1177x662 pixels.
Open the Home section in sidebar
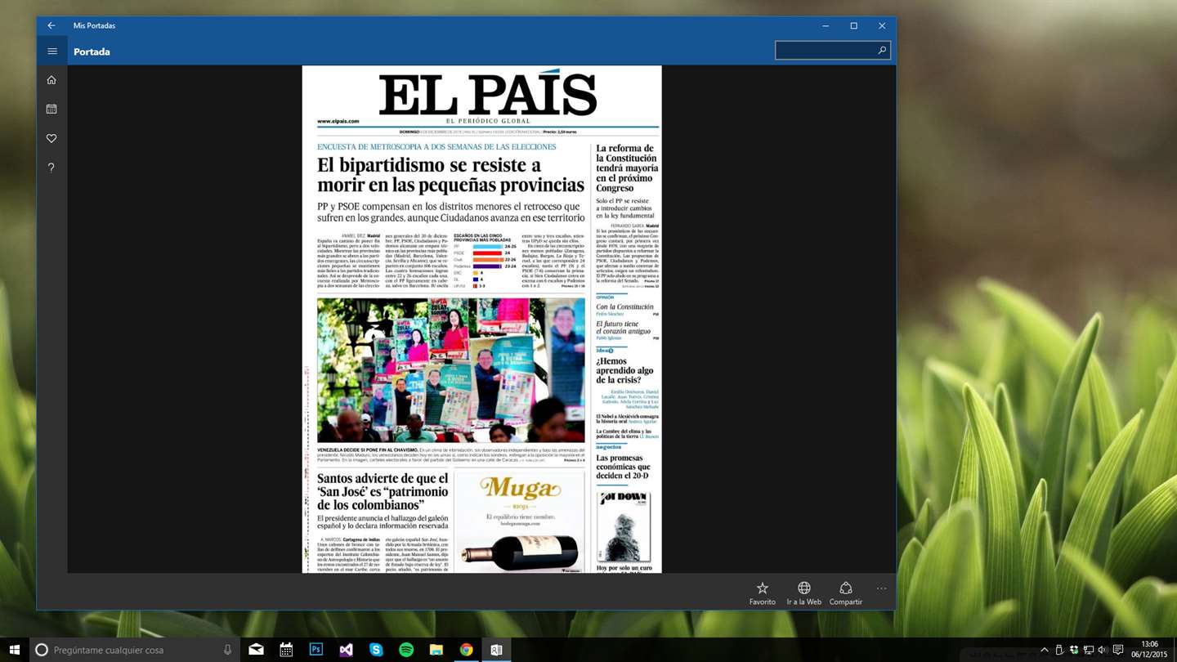[51, 80]
